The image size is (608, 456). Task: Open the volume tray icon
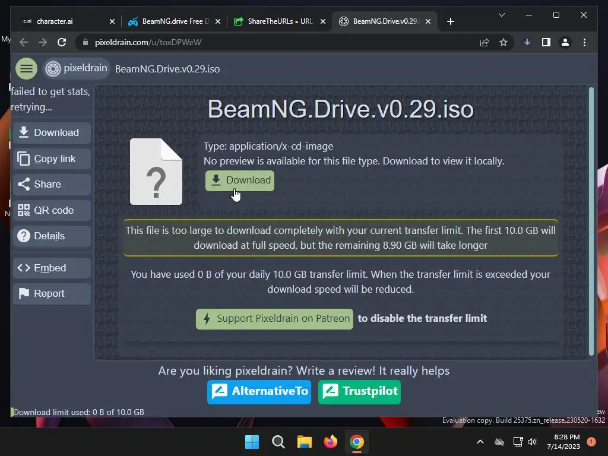(x=532, y=442)
